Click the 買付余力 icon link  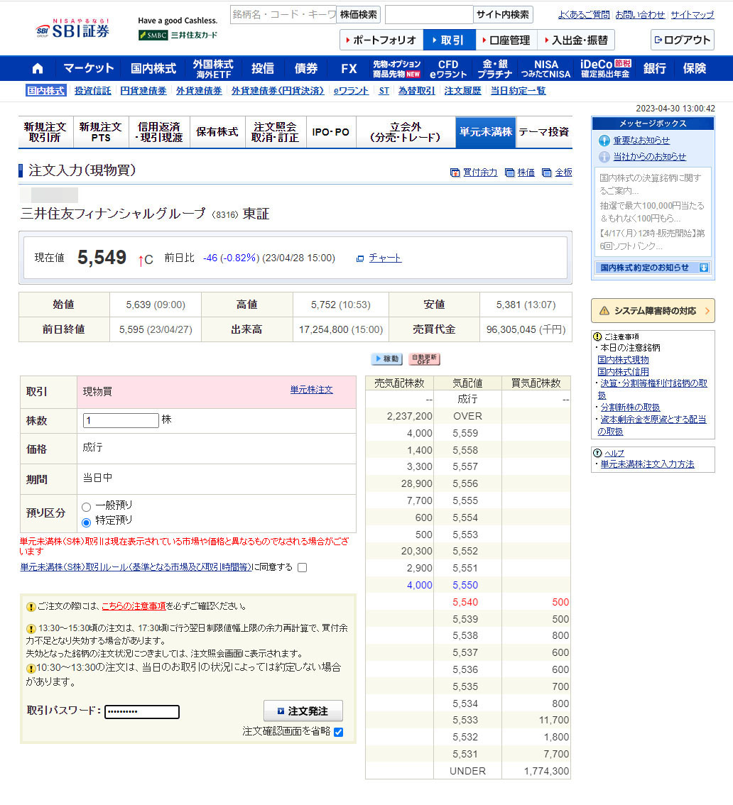(474, 172)
